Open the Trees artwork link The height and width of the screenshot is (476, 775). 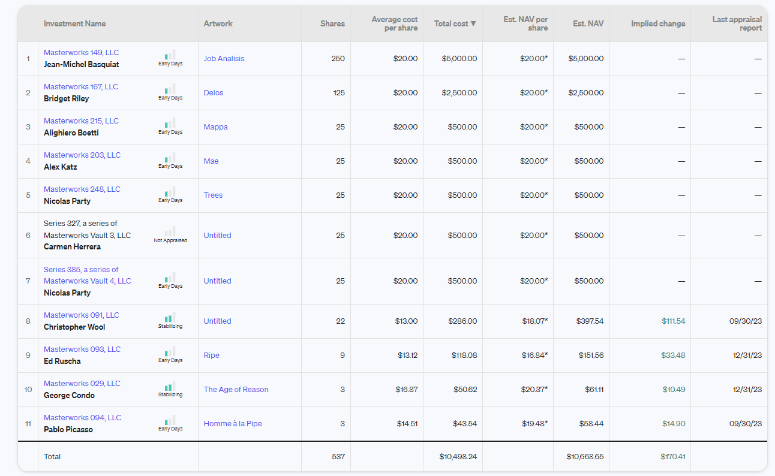click(x=213, y=195)
